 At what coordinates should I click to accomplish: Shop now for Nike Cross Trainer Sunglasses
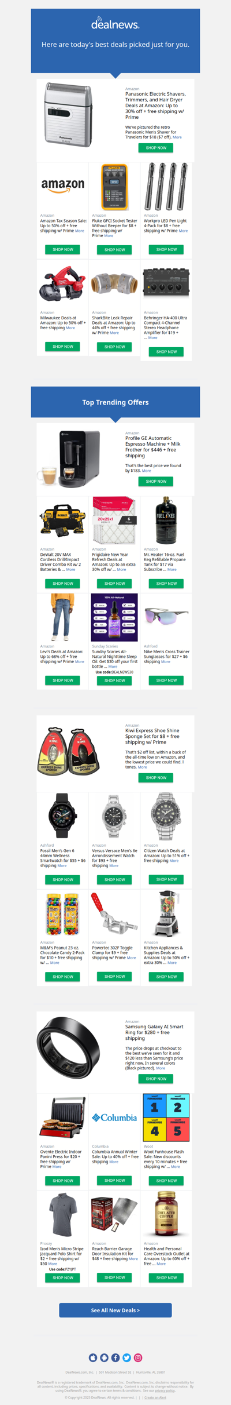[166, 680]
